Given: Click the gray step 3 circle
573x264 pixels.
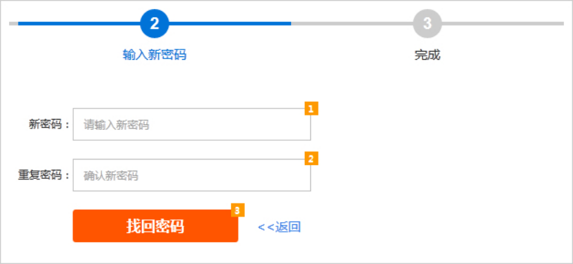Looking at the screenshot, I should pyautogui.click(x=428, y=23).
